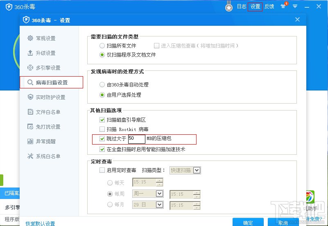This screenshot has width=328, height=226.
Task: Click 恢复默认设置 link
Action: coord(41,224)
